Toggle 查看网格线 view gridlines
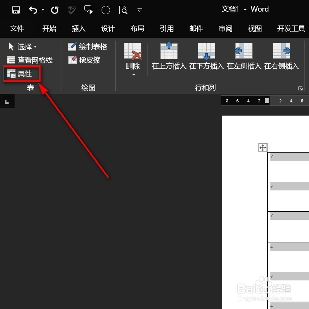The image size is (309, 309). tap(30, 60)
